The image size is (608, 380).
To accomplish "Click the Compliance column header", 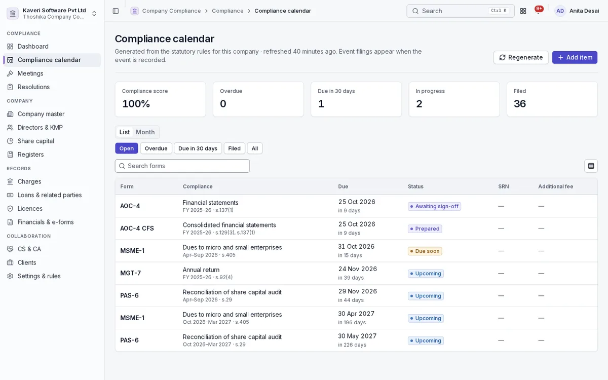I will 198,186.
